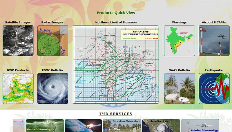Click the NAAS Bulletin heading

[x=179, y=70]
